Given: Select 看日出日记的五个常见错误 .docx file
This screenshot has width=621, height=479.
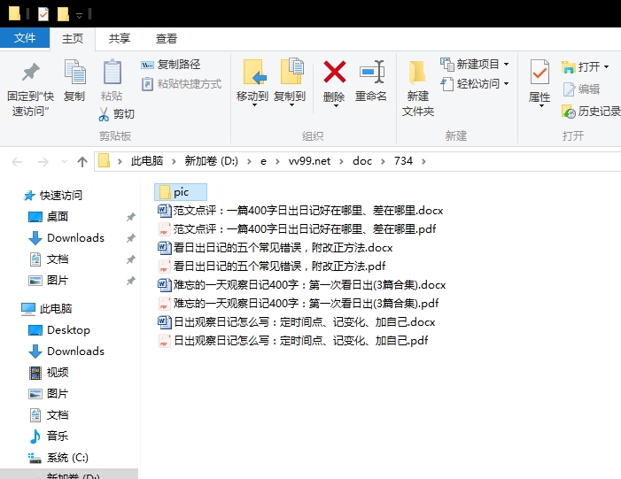Looking at the screenshot, I should (x=276, y=247).
